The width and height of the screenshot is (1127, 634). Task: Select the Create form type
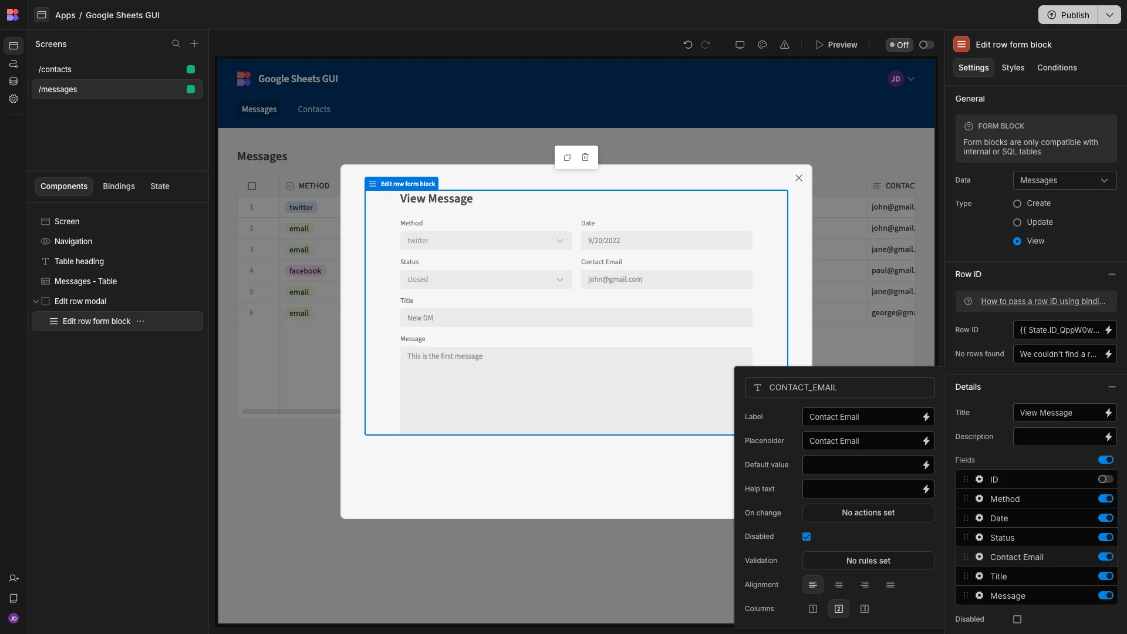[x=1017, y=203]
